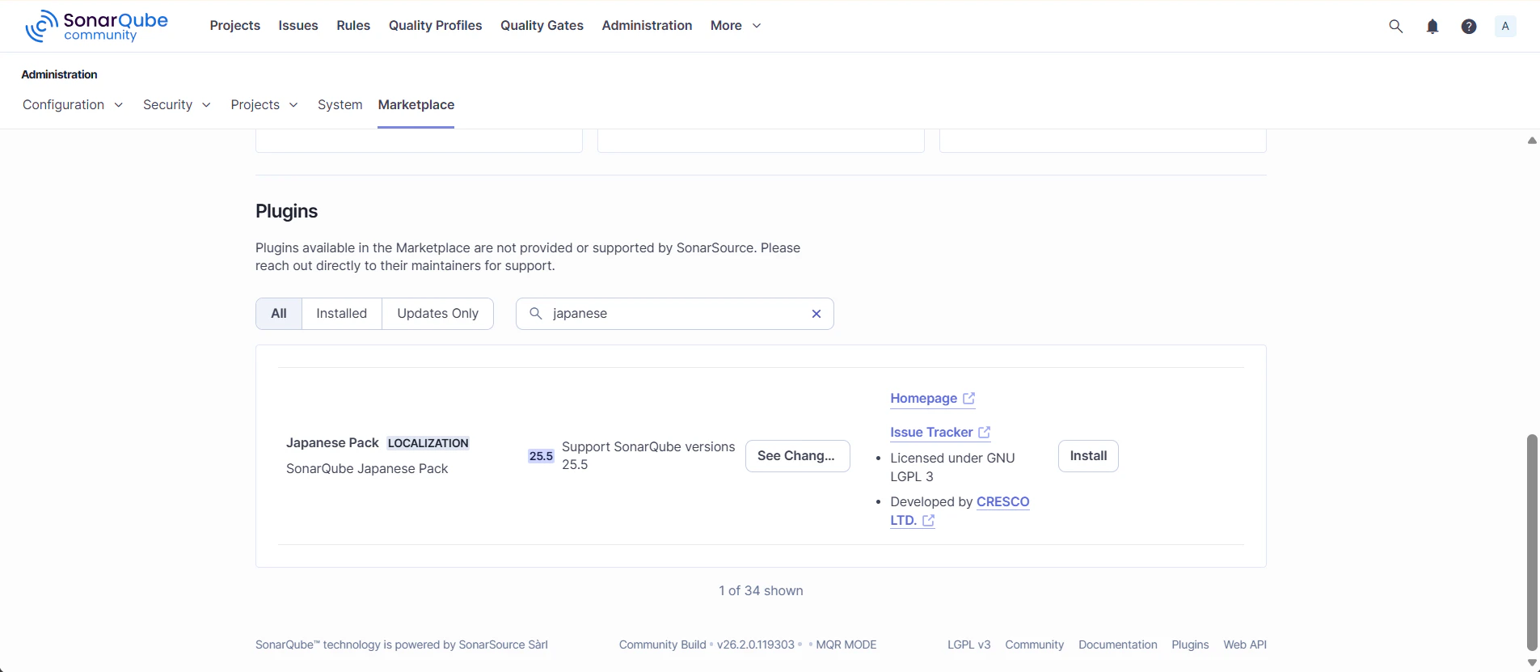Expand the Security dropdown

click(x=176, y=105)
